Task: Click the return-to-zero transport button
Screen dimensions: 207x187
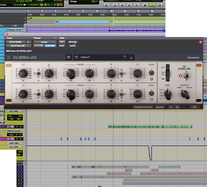Action: pos(115,5)
